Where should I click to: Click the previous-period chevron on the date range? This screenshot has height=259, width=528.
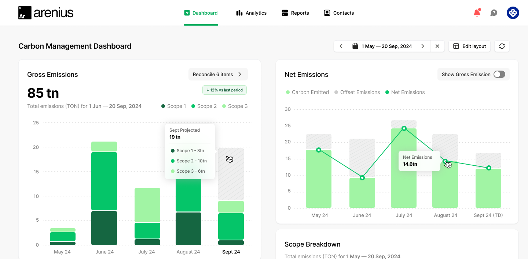(x=341, y=46)
